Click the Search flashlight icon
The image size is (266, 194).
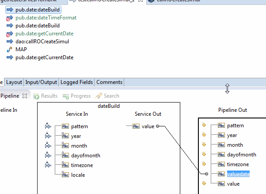click(x=99, y=96)
